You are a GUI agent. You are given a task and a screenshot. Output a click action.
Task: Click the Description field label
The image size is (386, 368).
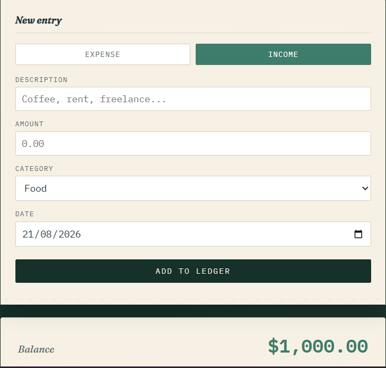pyautogui.click(x=41, y=80)
